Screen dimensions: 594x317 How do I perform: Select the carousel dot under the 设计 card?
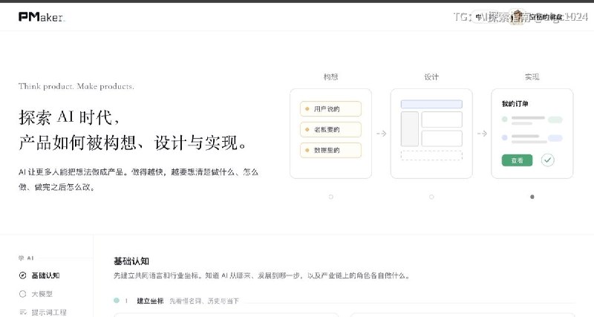[x=431, y=197]
